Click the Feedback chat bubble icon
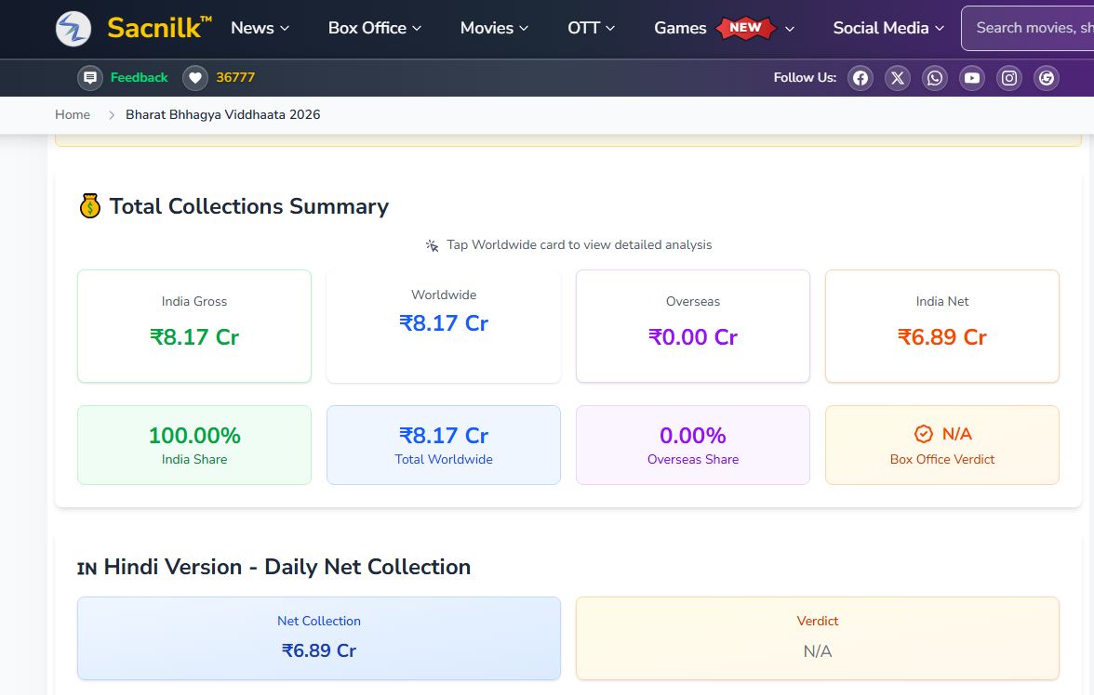The width and height of the screenshot is (1094, 695). click(90, 77)
